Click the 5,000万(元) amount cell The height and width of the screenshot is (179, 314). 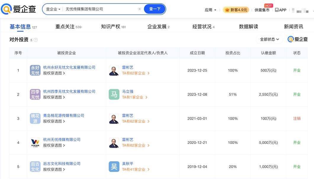coord(268,142)
